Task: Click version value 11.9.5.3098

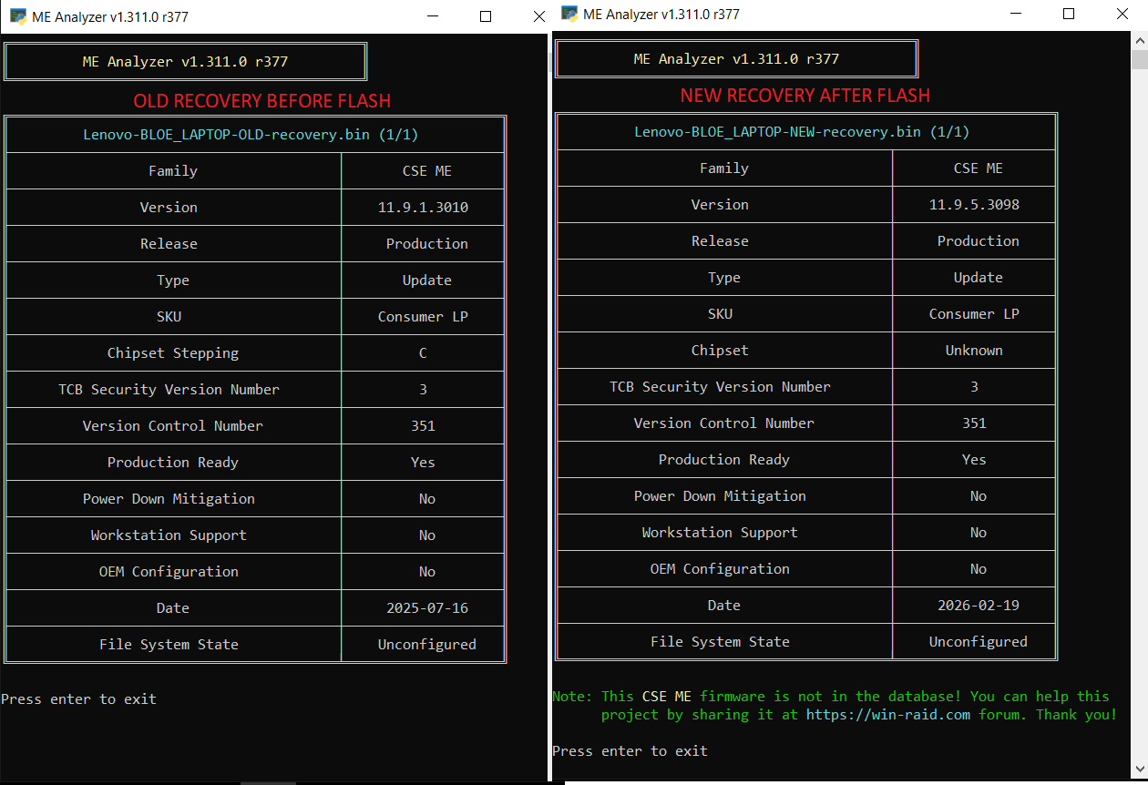Action: (974, 205)
